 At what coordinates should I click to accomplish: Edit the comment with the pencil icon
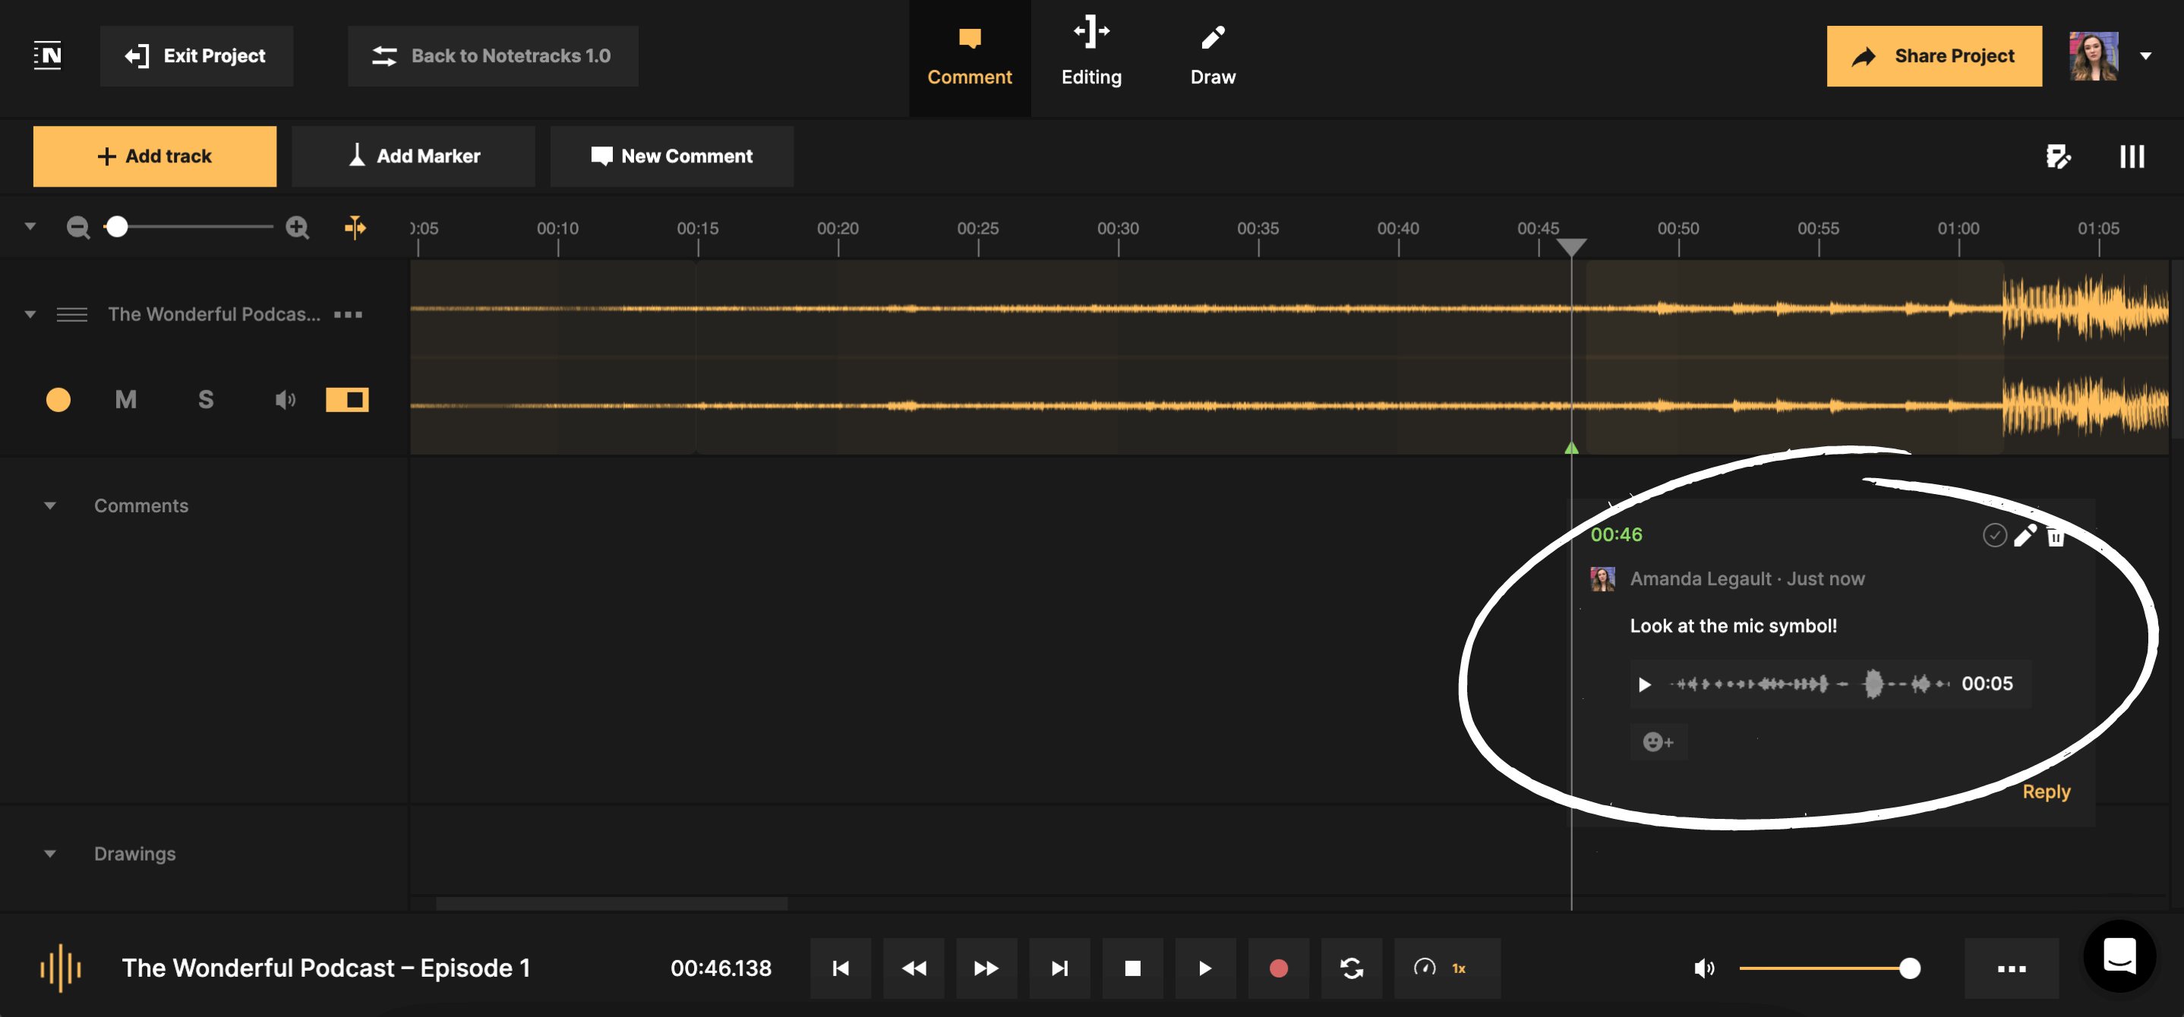coord(2025,537)
